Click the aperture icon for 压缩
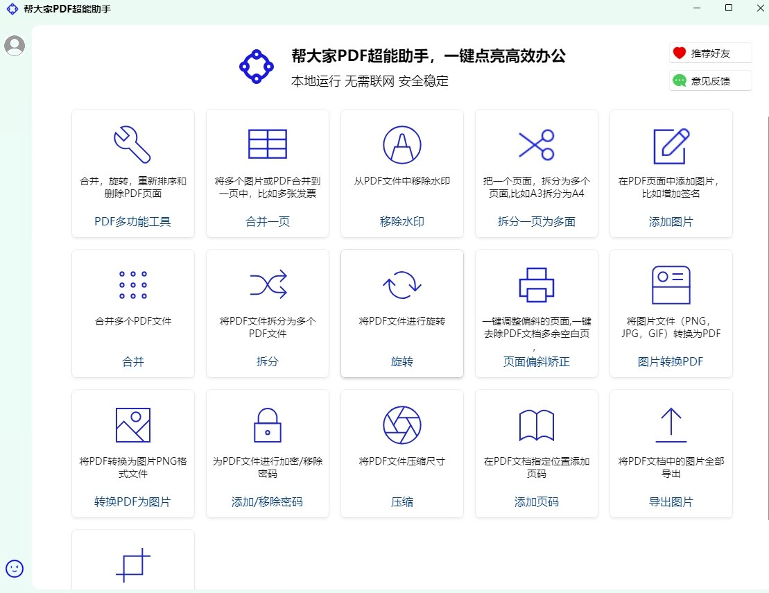Viewport: 769px width, 593px height. 401,424
